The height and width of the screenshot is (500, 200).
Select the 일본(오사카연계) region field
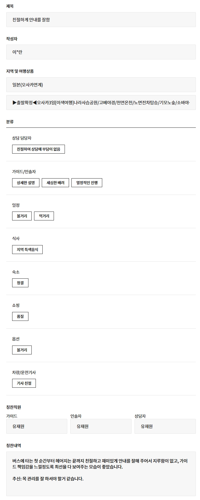click(x=101, y=85)
